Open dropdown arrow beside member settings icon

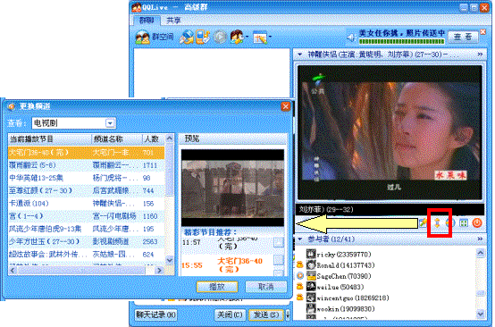click(x=247, y=37)
